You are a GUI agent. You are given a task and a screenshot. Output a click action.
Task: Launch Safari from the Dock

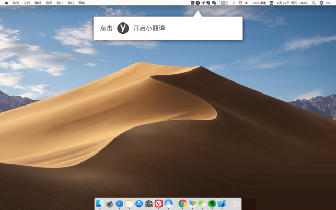(x=120, y=204)
